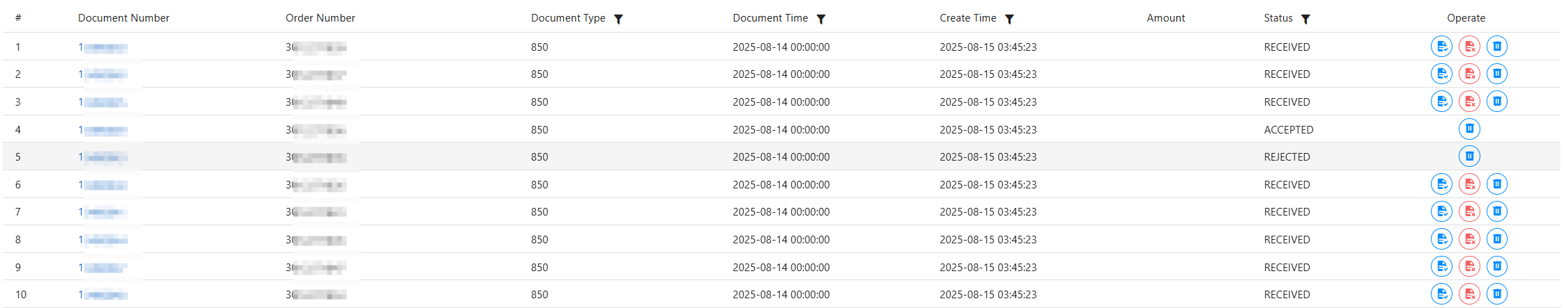This screenshot has width=1564, height=308.
Task: Reject the document in row 1
Action: coord(1469,47)
